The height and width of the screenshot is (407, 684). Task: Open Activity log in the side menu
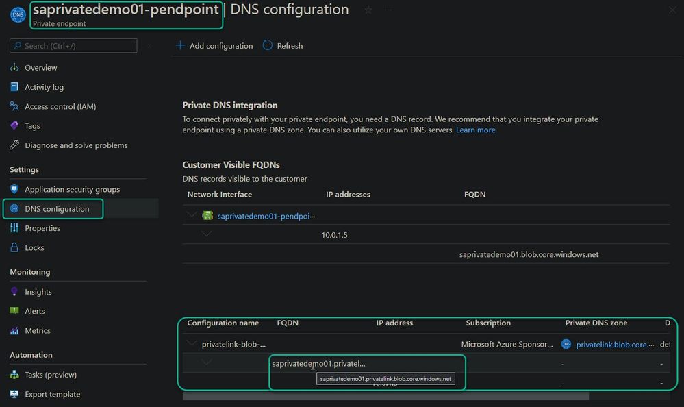tap(44, 87)
